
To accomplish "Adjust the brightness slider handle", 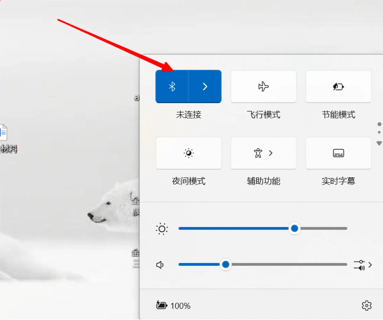I will pos(294,228).
